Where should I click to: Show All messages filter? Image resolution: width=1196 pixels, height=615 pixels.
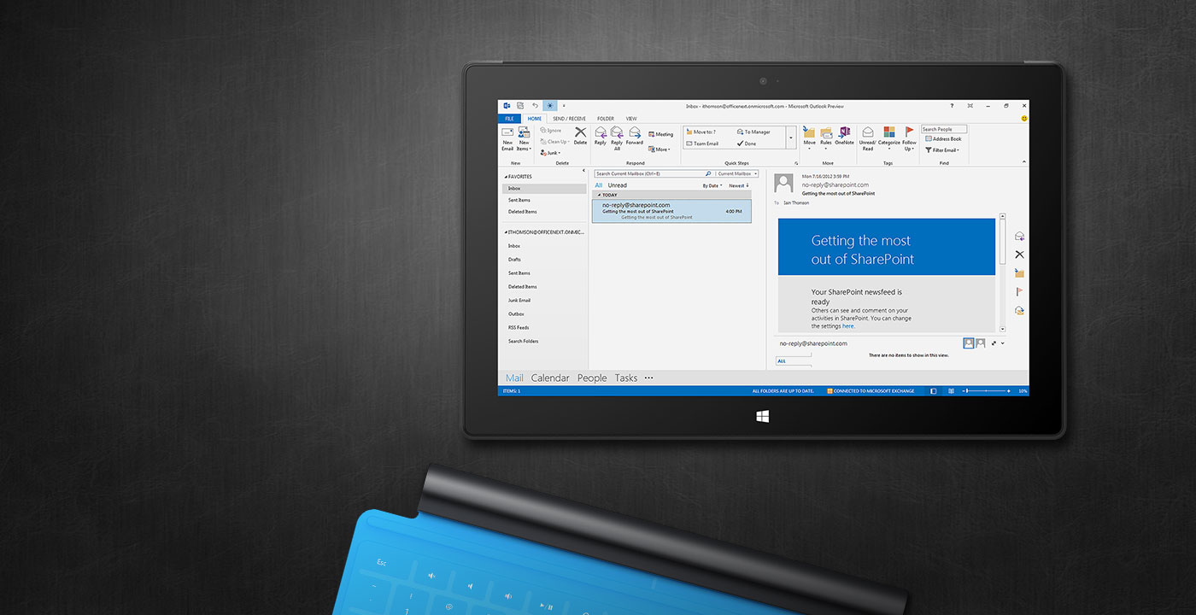click(599, 185)
